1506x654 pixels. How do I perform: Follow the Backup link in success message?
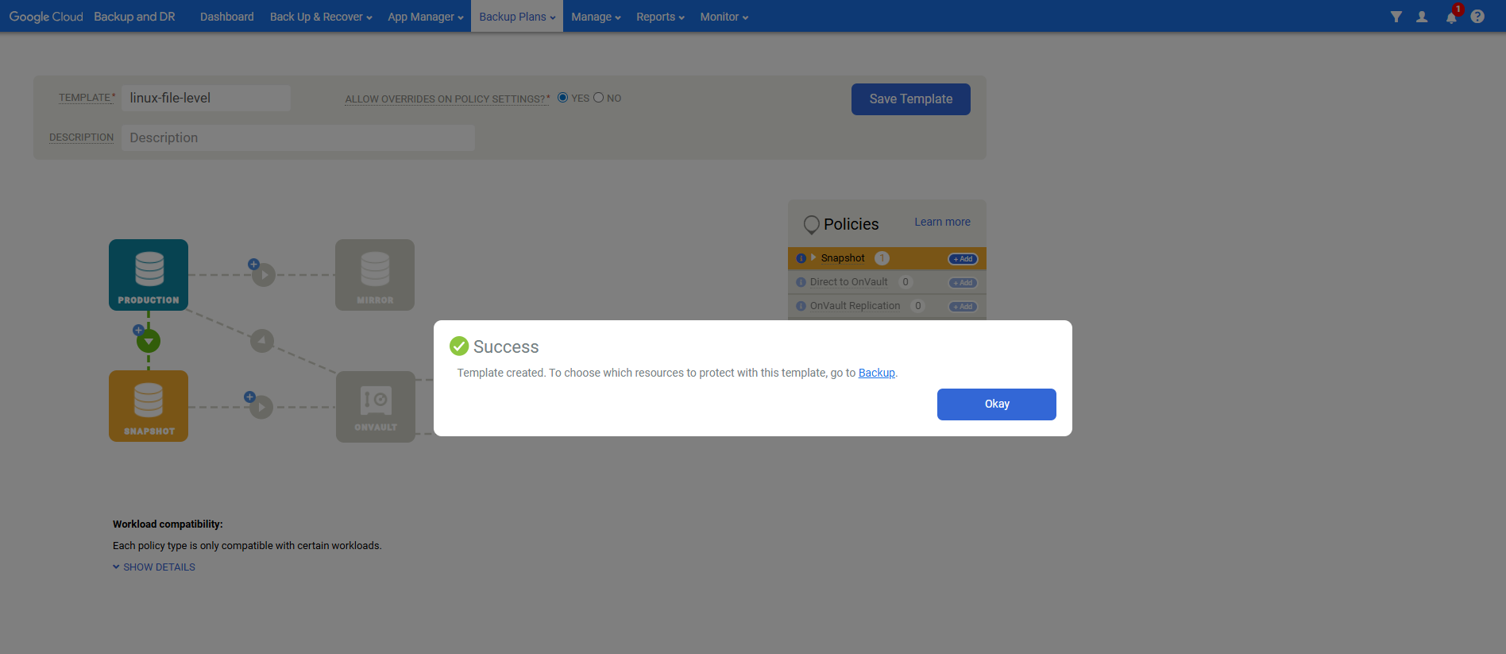[x=877, y=373]
